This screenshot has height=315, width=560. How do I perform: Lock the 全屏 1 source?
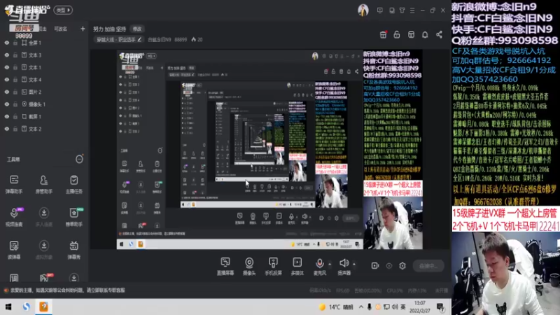15,43
